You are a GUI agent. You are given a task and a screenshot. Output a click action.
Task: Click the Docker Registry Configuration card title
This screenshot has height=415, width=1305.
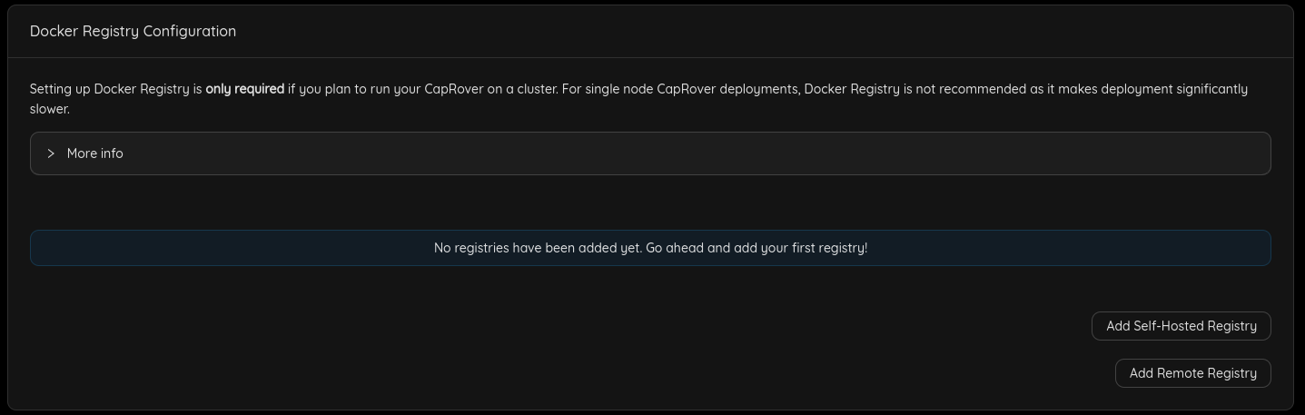tap(133, 31)
